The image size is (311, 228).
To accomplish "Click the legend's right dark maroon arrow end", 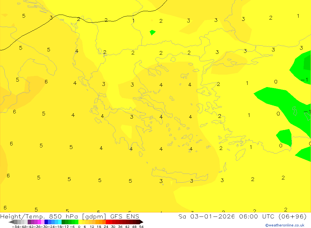I will point(142,222).
